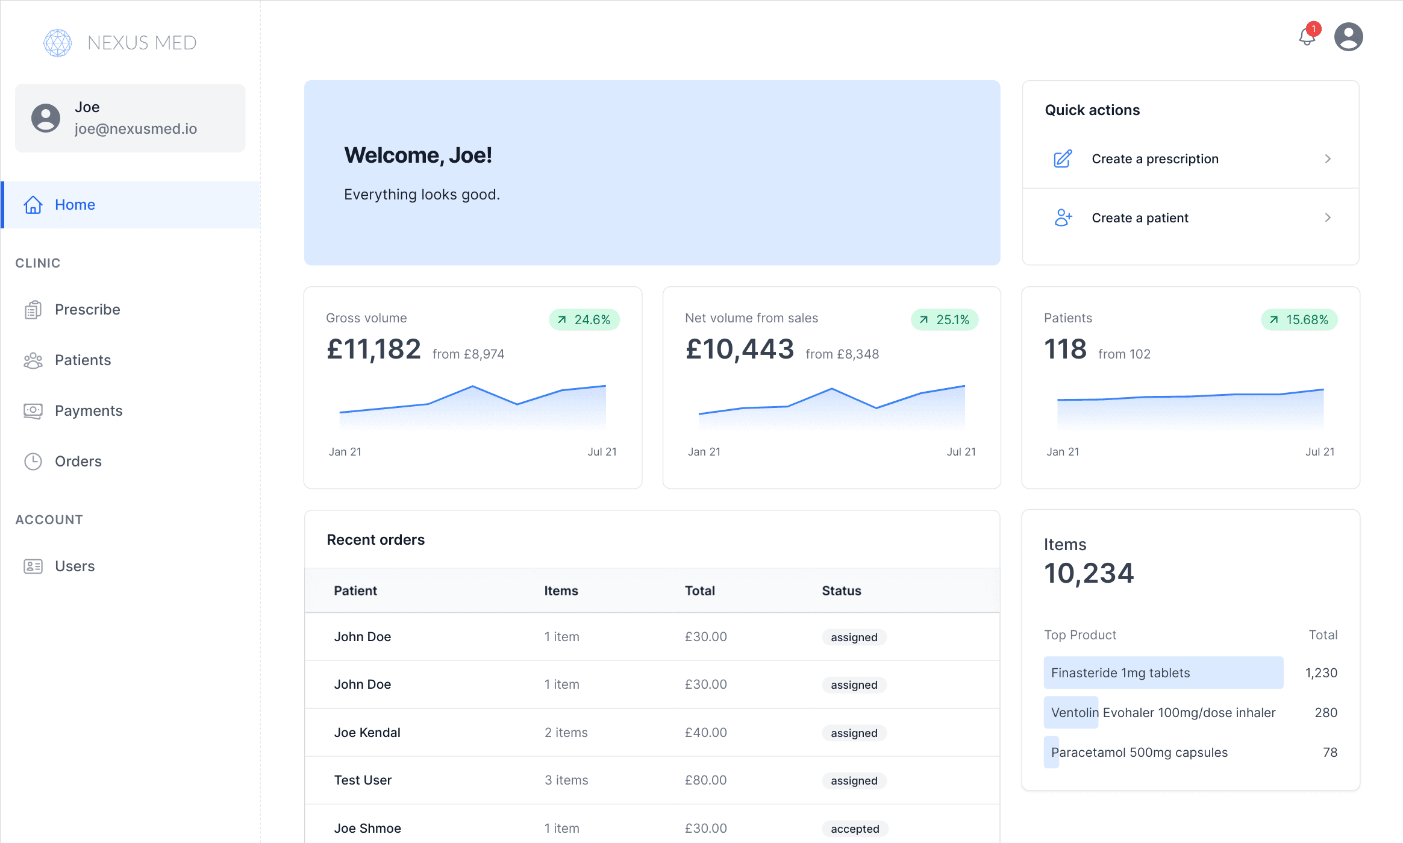
Task: Open the Payments menu item
Action: point(89,411)
